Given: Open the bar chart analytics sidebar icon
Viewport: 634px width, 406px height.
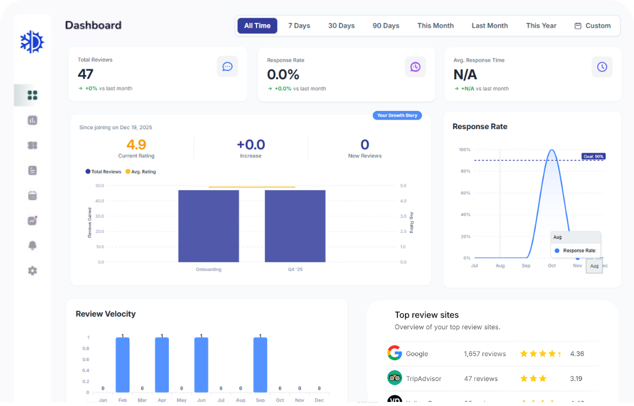Looking at the screenshot, I should pos(32,120).
